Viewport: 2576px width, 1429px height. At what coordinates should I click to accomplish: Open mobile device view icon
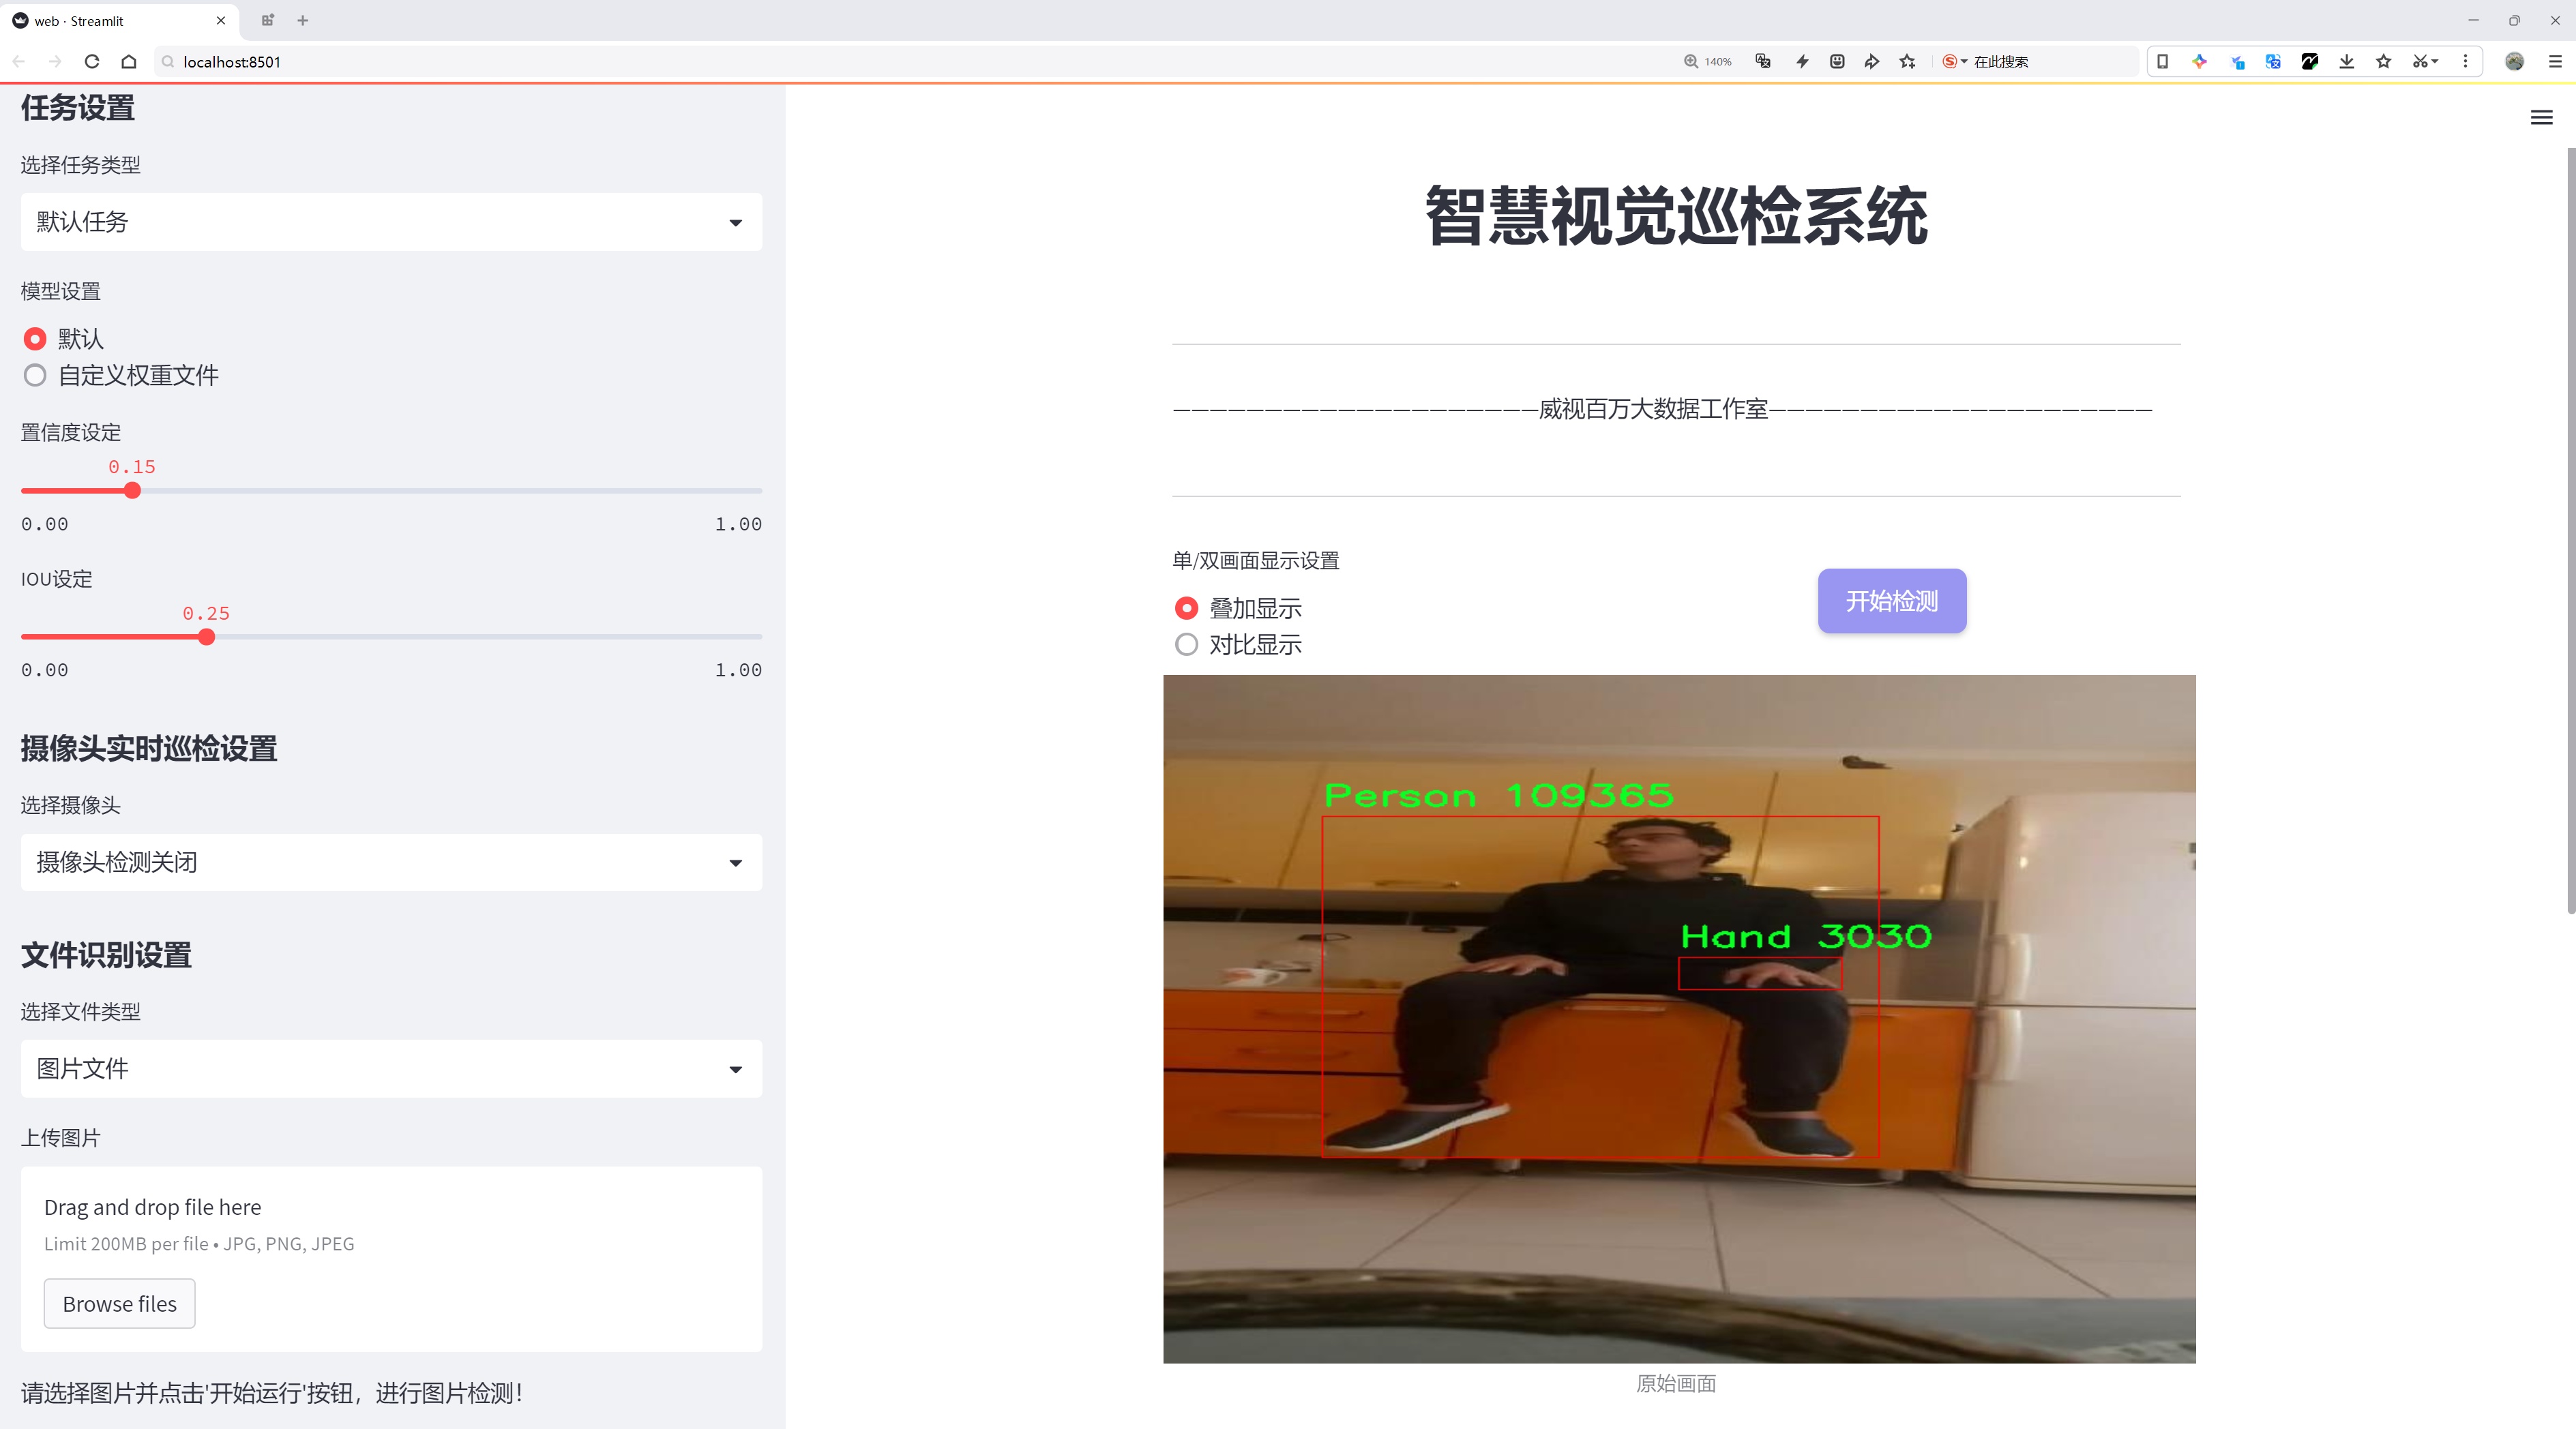coord(2162,61)
